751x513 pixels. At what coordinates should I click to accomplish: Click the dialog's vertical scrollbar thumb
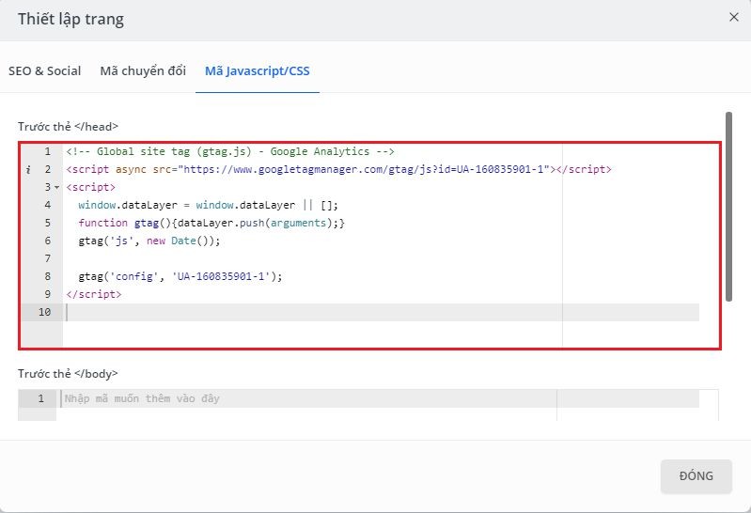click(x=728, y=207)
